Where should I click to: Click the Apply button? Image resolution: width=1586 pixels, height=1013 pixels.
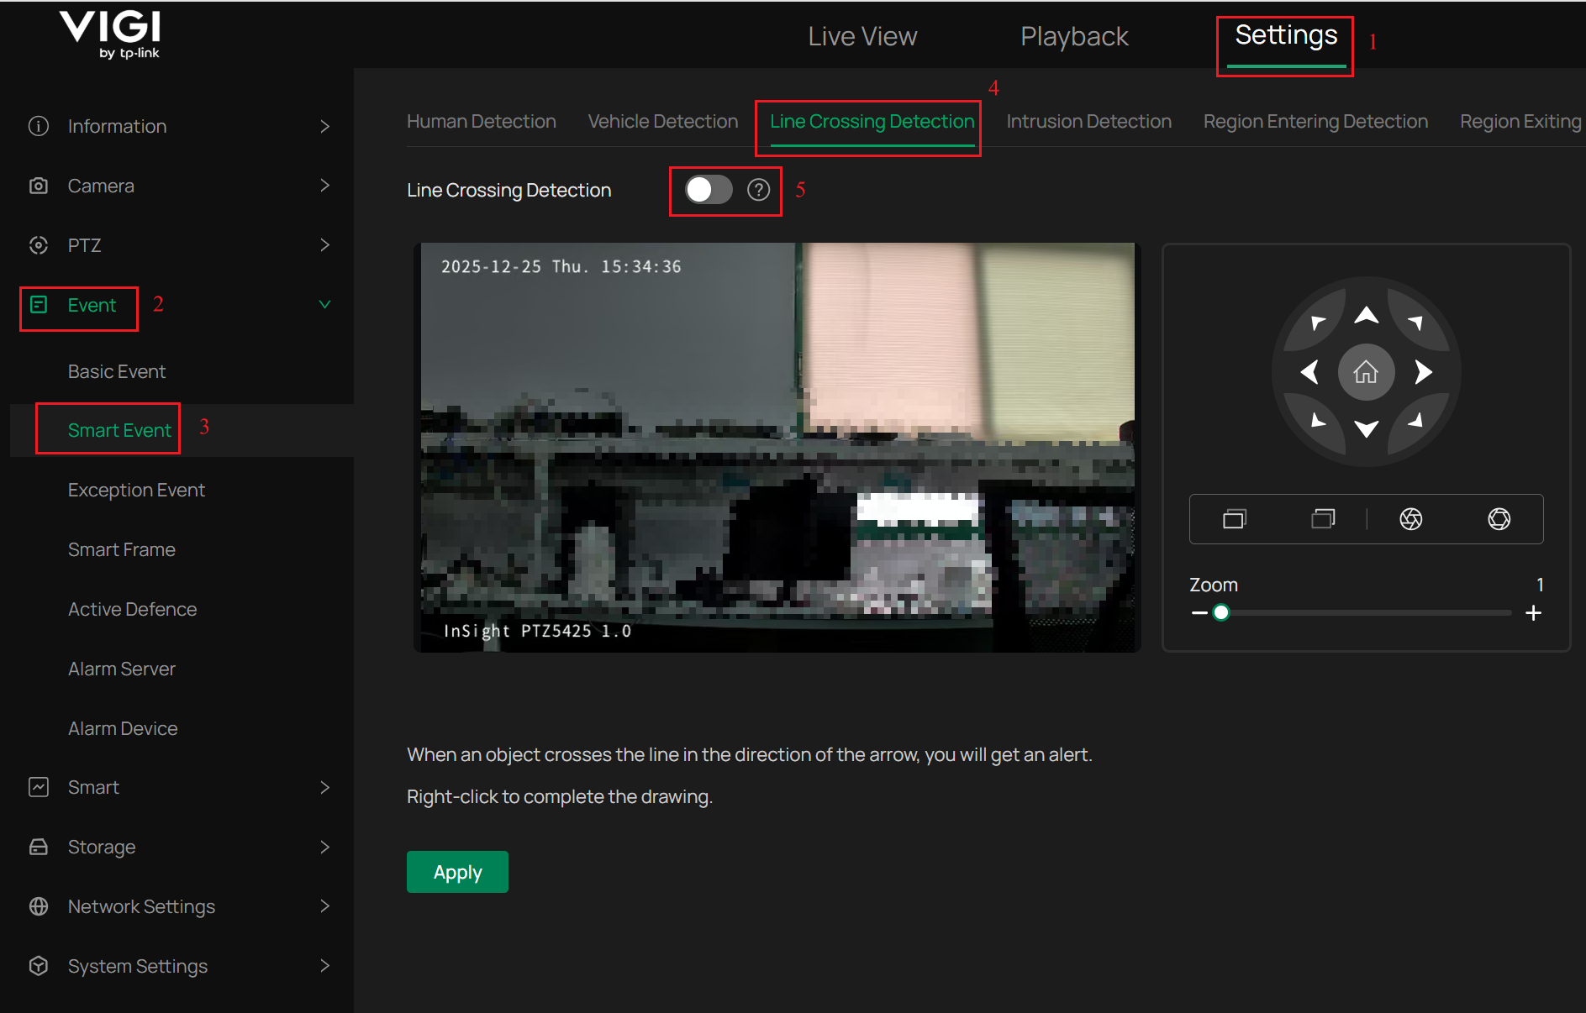pyautogui.click(x=457, y=871)
